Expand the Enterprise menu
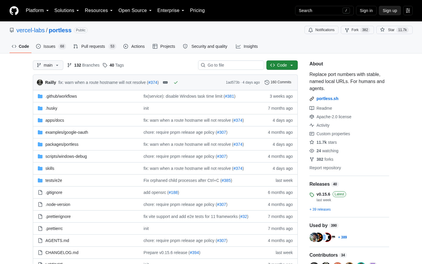Viewport: 422px width, 264px height. click(x=171, y=11)
